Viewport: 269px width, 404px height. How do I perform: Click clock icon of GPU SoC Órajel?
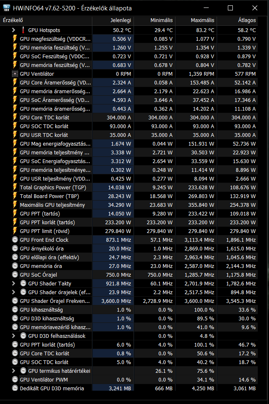(15, 275)
